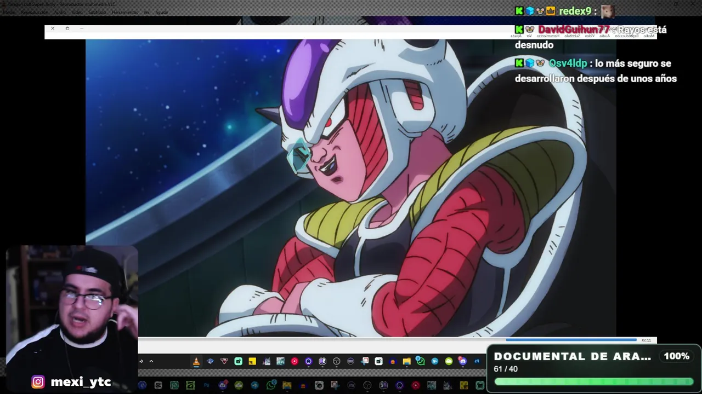Click the mexi_ytc handle text
Image resolution: width=702 pixels, height=394 pixels.
click(81, 382)
